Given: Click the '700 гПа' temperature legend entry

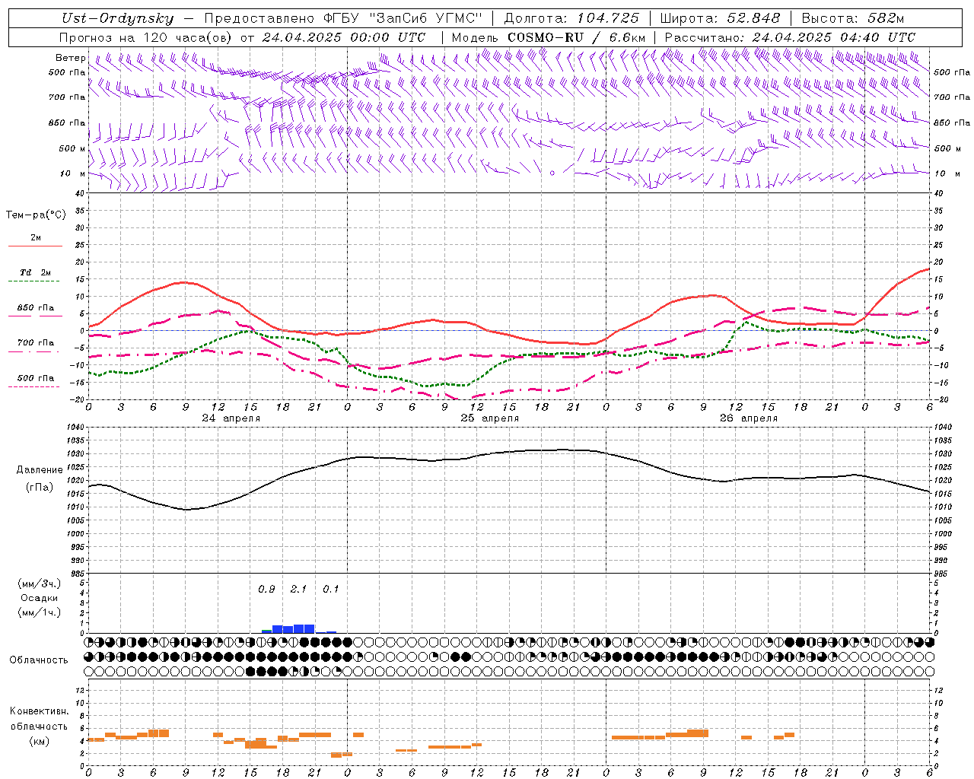Looking at the screenshot, I should coord(36,343).
